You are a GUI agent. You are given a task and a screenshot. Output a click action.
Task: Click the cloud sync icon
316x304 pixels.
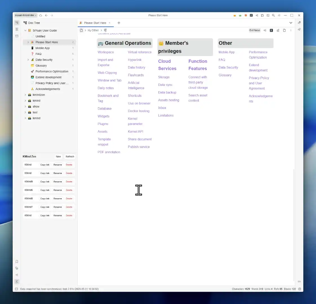(41, 15)
